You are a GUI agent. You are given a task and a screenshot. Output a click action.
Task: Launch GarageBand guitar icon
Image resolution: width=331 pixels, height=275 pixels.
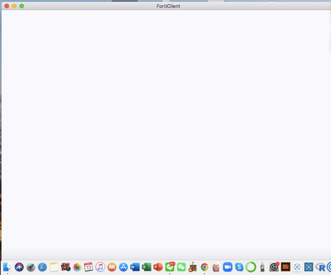pyautogui.click(x=193, y=267)
